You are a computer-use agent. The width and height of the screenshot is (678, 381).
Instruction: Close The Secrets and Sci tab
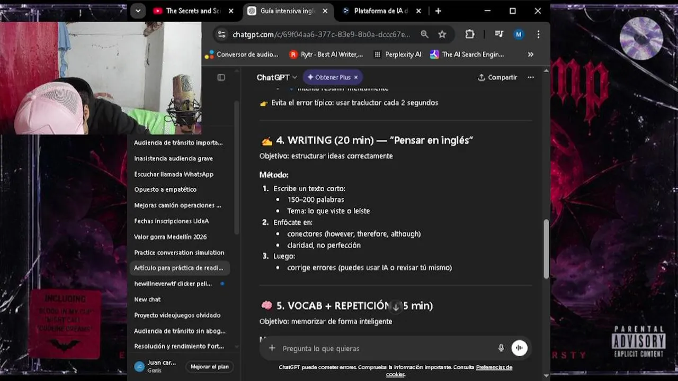point(231,11)
